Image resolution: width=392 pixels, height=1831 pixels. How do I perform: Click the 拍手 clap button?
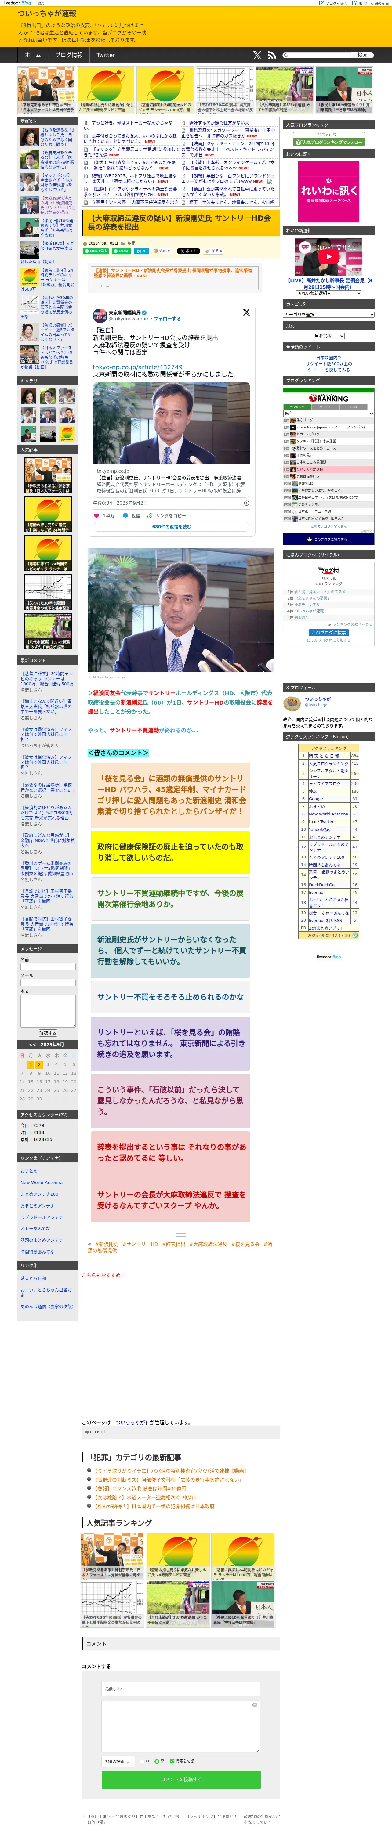(213, 251)
